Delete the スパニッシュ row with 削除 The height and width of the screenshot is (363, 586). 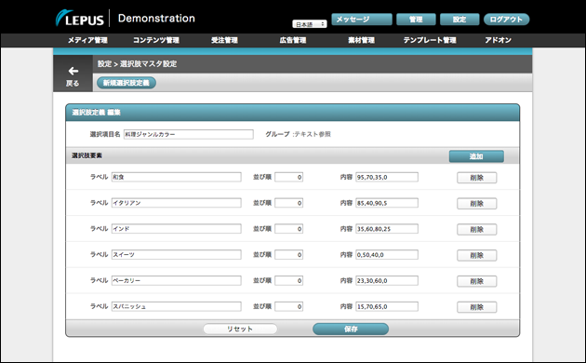[477, 307]
